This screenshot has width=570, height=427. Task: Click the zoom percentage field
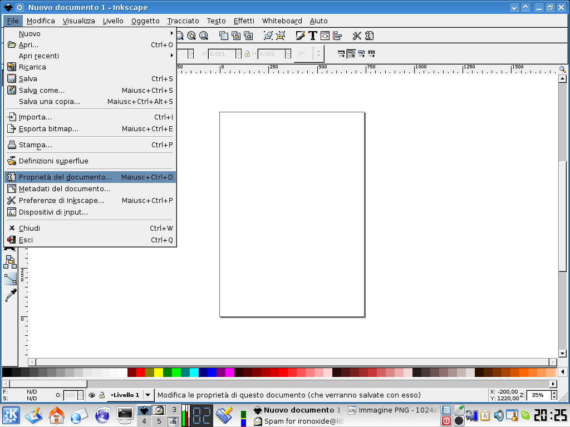[x=538, y=395]
